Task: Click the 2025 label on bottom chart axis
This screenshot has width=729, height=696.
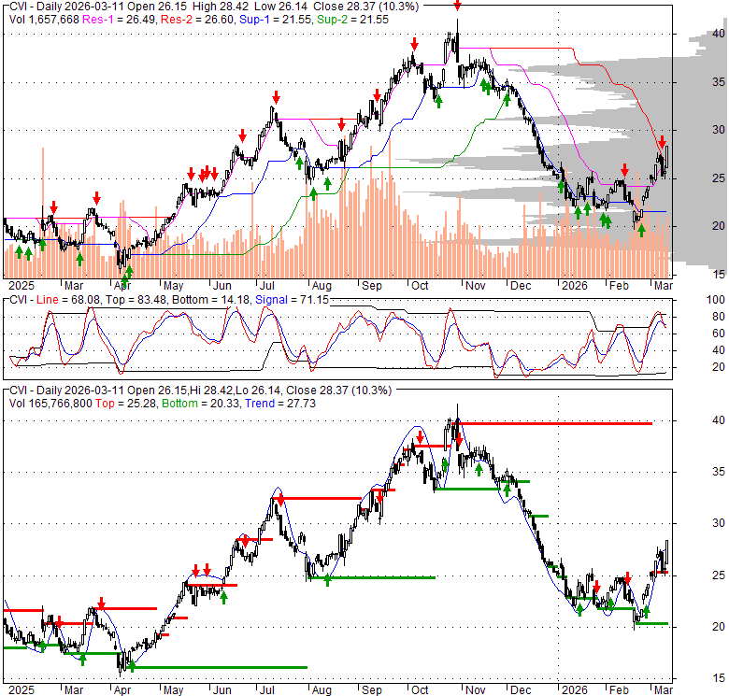Action: [x=21, y=690]
